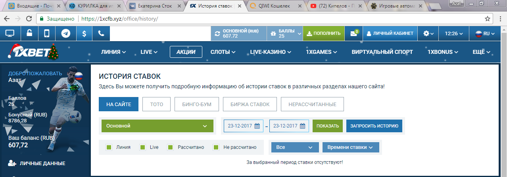
Task: Toggle the Live checkbox
Action: point(142,147)
